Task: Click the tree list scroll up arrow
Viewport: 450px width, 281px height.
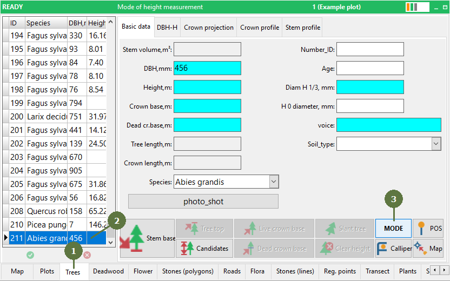Action: click(x=111, y=22)
